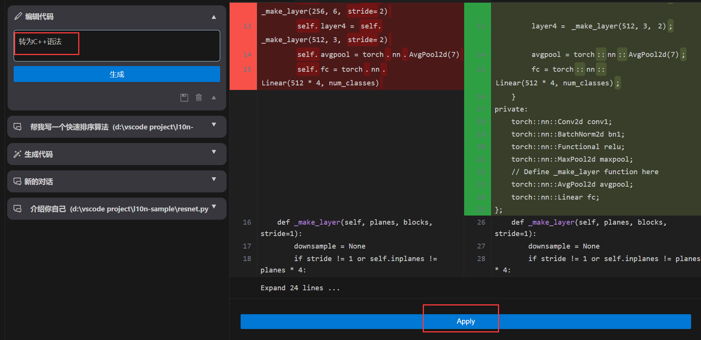The width and height of the screenshot is (701, 340).
Task: Click the magic wand icon beside 生成代码
Action: click(17, 154)
